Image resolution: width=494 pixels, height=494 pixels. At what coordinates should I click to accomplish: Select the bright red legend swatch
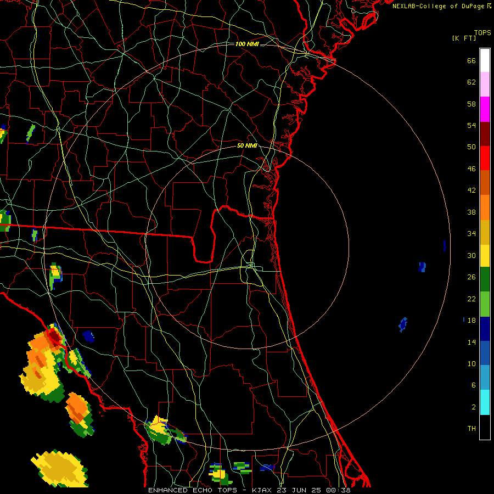[485, 158]
